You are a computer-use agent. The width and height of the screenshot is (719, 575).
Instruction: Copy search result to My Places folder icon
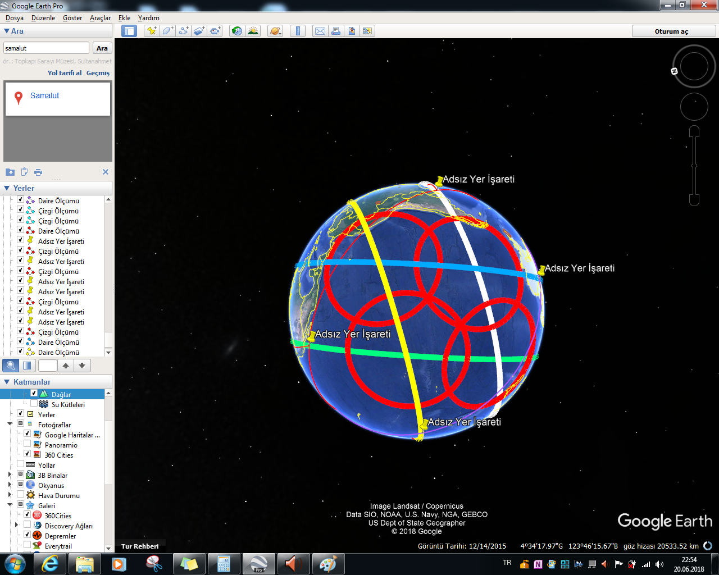(x=10, y=172)
